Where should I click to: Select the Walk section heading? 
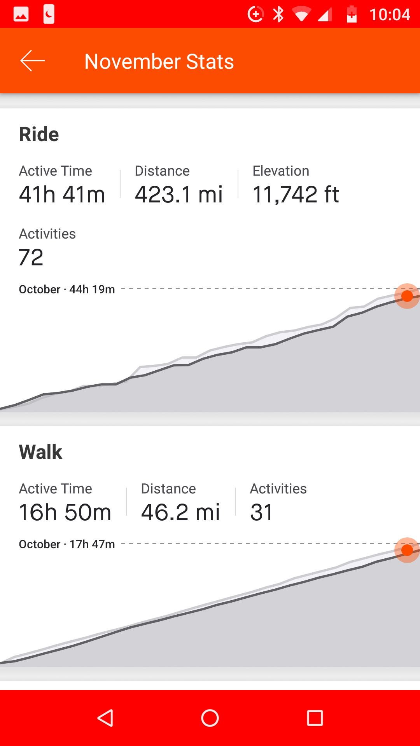(41, 452)
